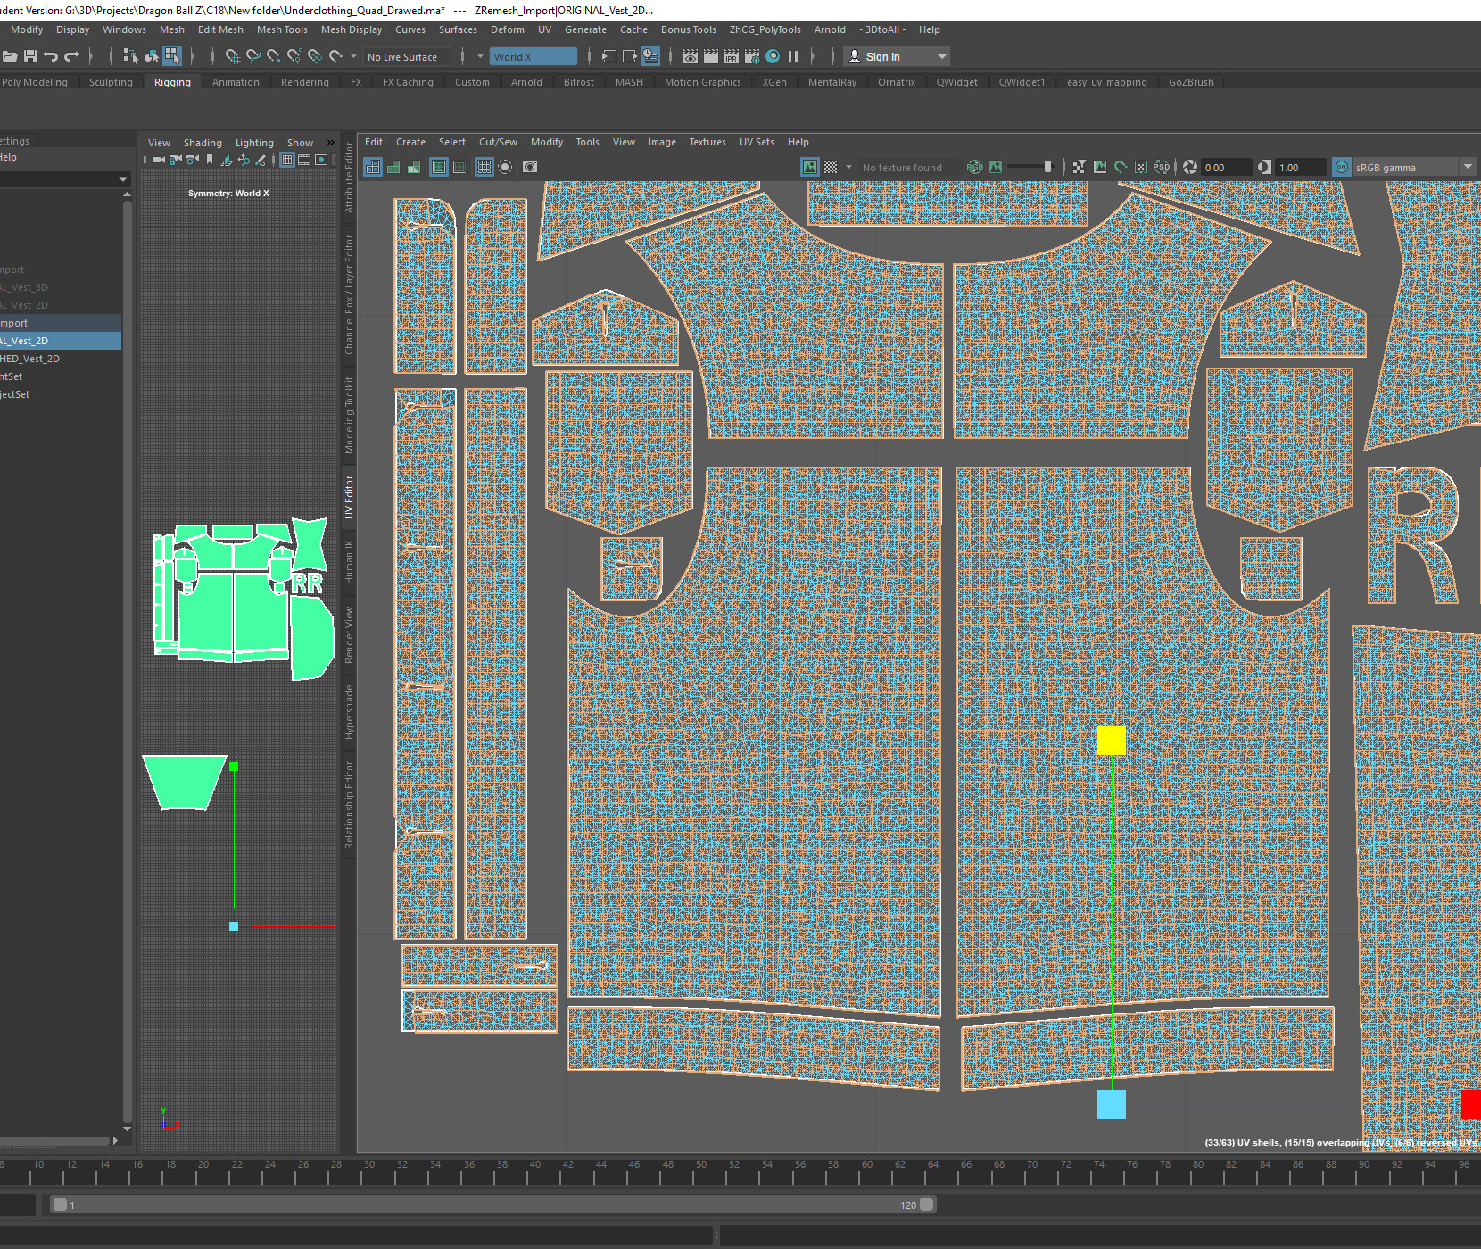Toggle the dim image icon in UV Editor

click(x=997, y=167)
